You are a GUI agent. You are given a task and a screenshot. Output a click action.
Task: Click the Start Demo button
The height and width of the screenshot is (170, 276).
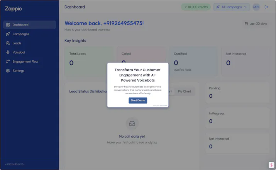pos(138,100)
